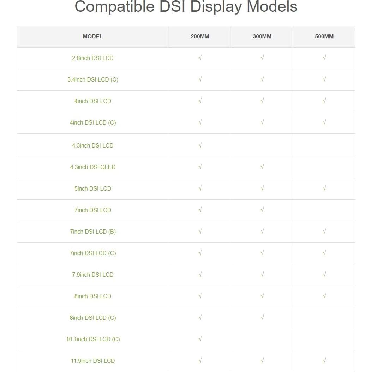The width and height of the screenshot is (372, 372).
Task: Open the 7.9inch DSI LCD link
Action: 93,275
